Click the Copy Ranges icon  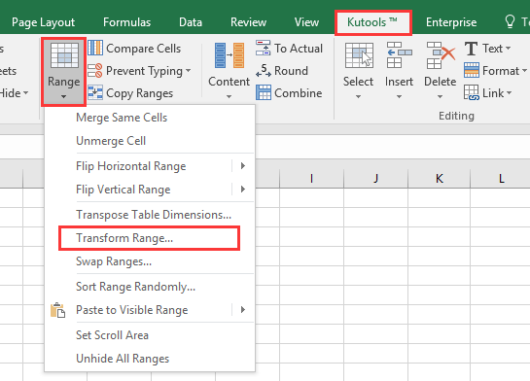(x=95, y=93)
